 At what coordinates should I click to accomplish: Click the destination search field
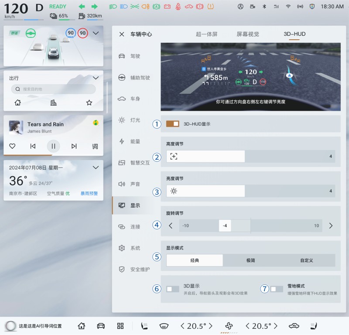(53, 89)
